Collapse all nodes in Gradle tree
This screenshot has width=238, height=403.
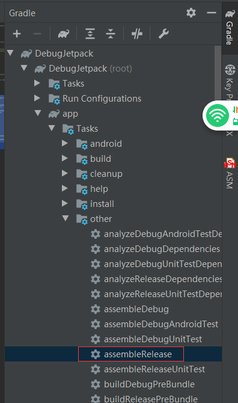point(111,34)
